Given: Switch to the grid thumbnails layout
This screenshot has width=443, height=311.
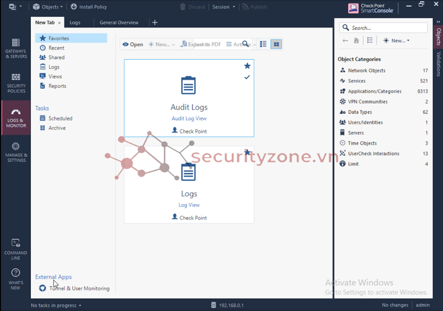Looking at the screenshot, I should pyautogui.click(x=276, y=44).
